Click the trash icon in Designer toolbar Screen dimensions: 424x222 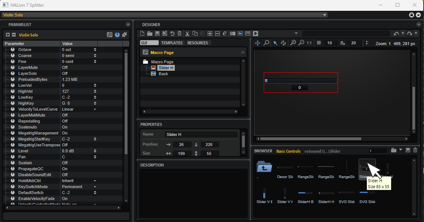tap(179, 34)
